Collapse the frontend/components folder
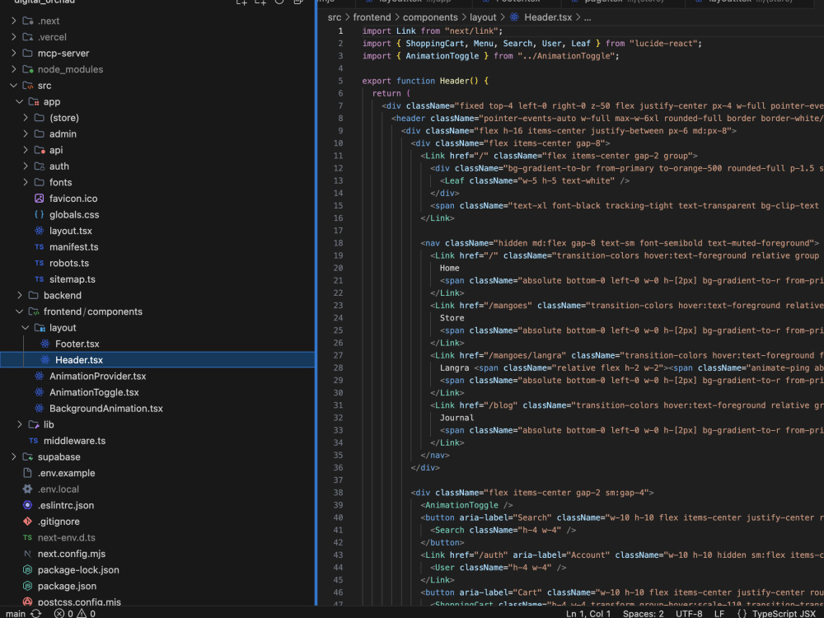The image size is (824, 618). pos(20,311)
